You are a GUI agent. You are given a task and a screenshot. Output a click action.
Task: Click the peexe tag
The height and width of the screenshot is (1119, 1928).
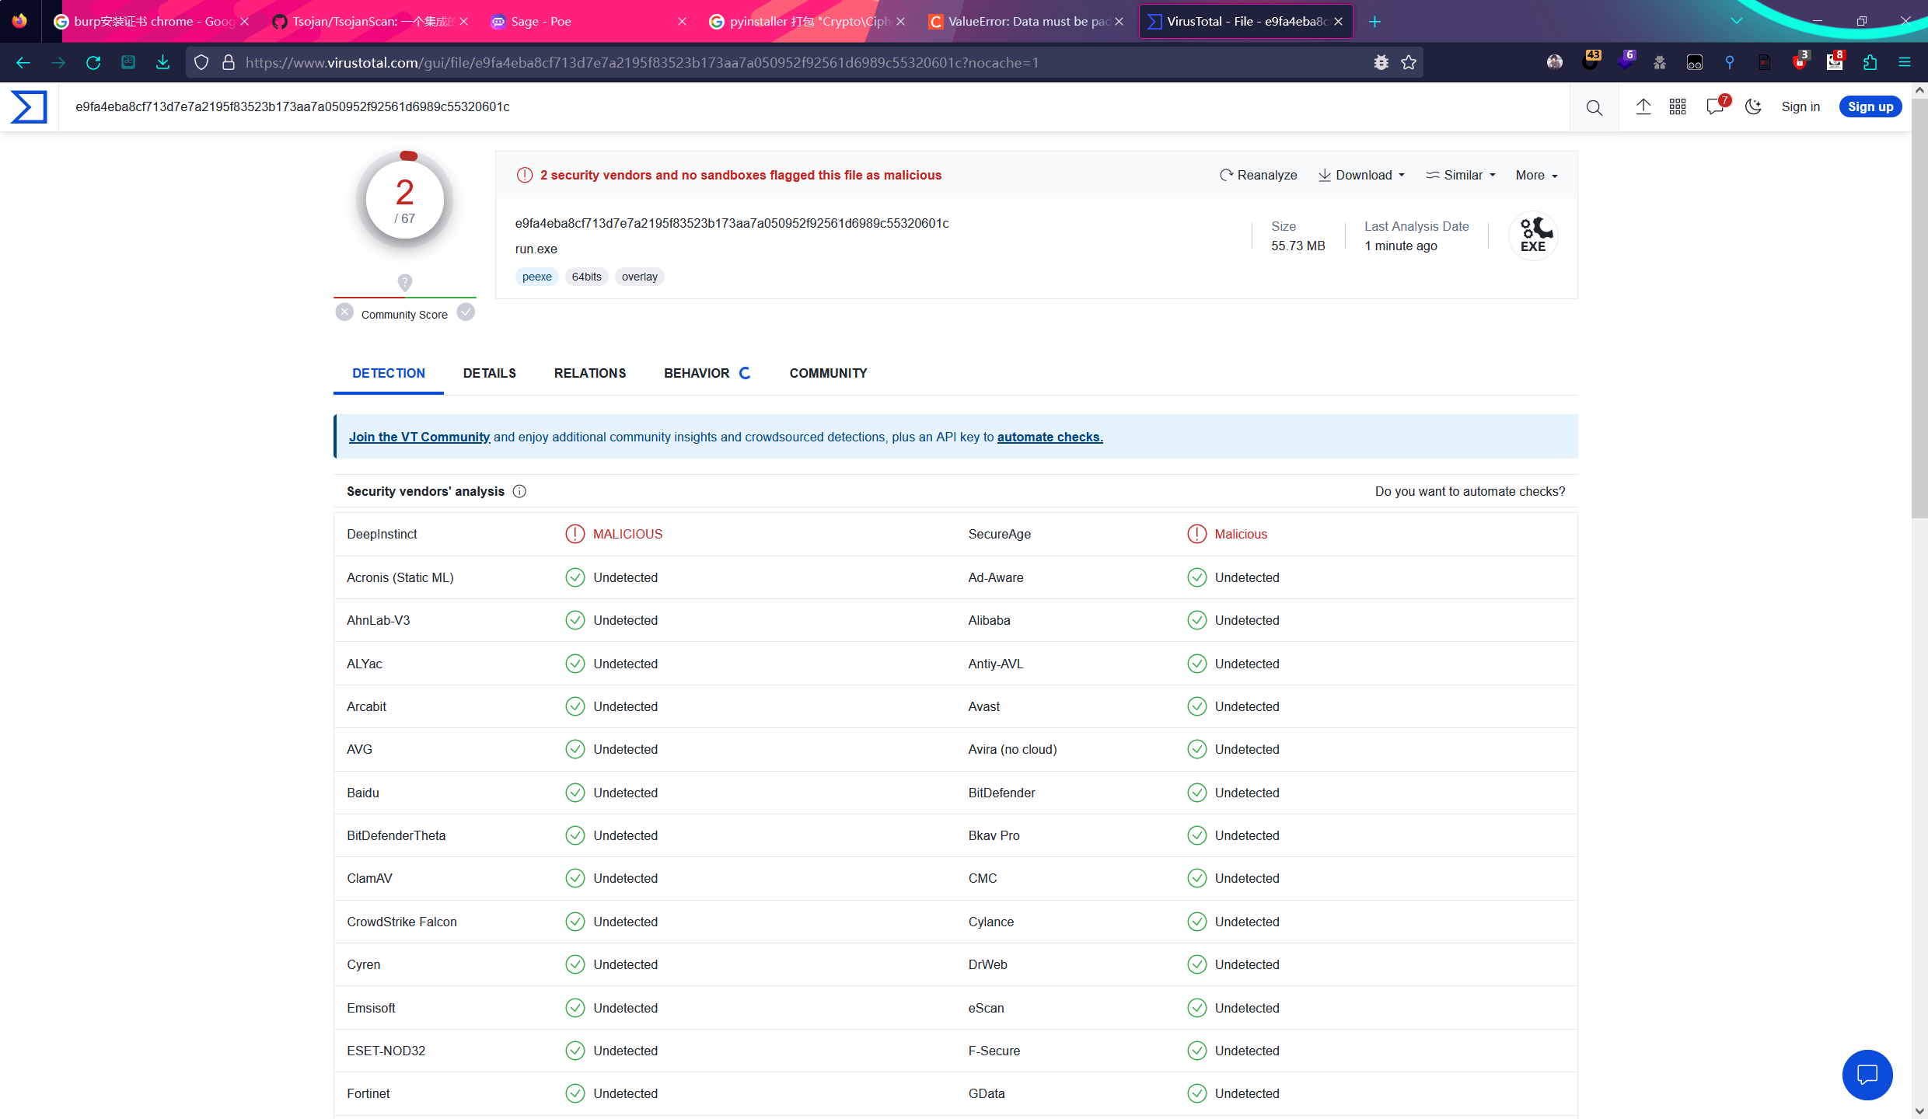(537, 277)
